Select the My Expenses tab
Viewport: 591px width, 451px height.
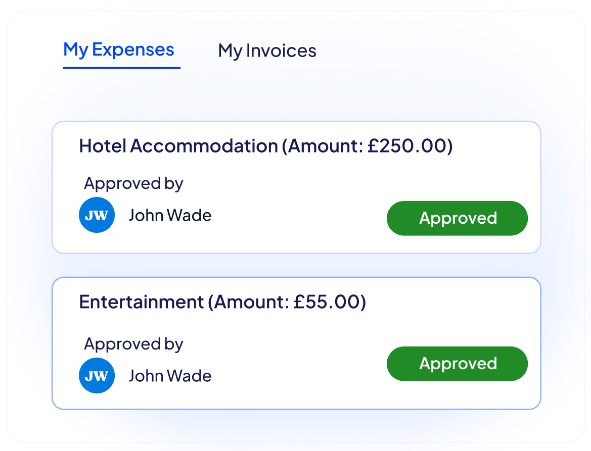click(x=120, y=49)
